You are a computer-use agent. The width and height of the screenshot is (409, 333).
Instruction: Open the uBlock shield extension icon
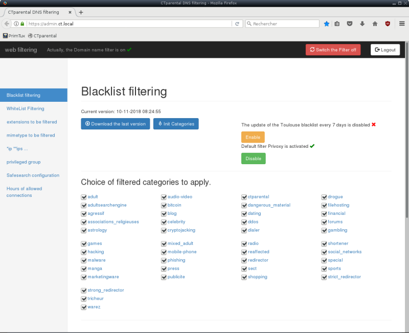(x=388, y=24)
